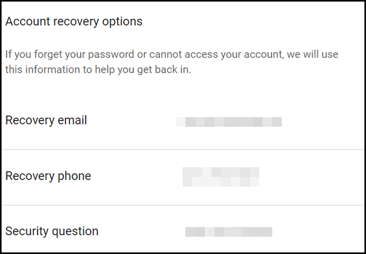This screenshot has height=254, width=366.
Task: Click the "we will use" text
Action: click(x=312, y=54)
